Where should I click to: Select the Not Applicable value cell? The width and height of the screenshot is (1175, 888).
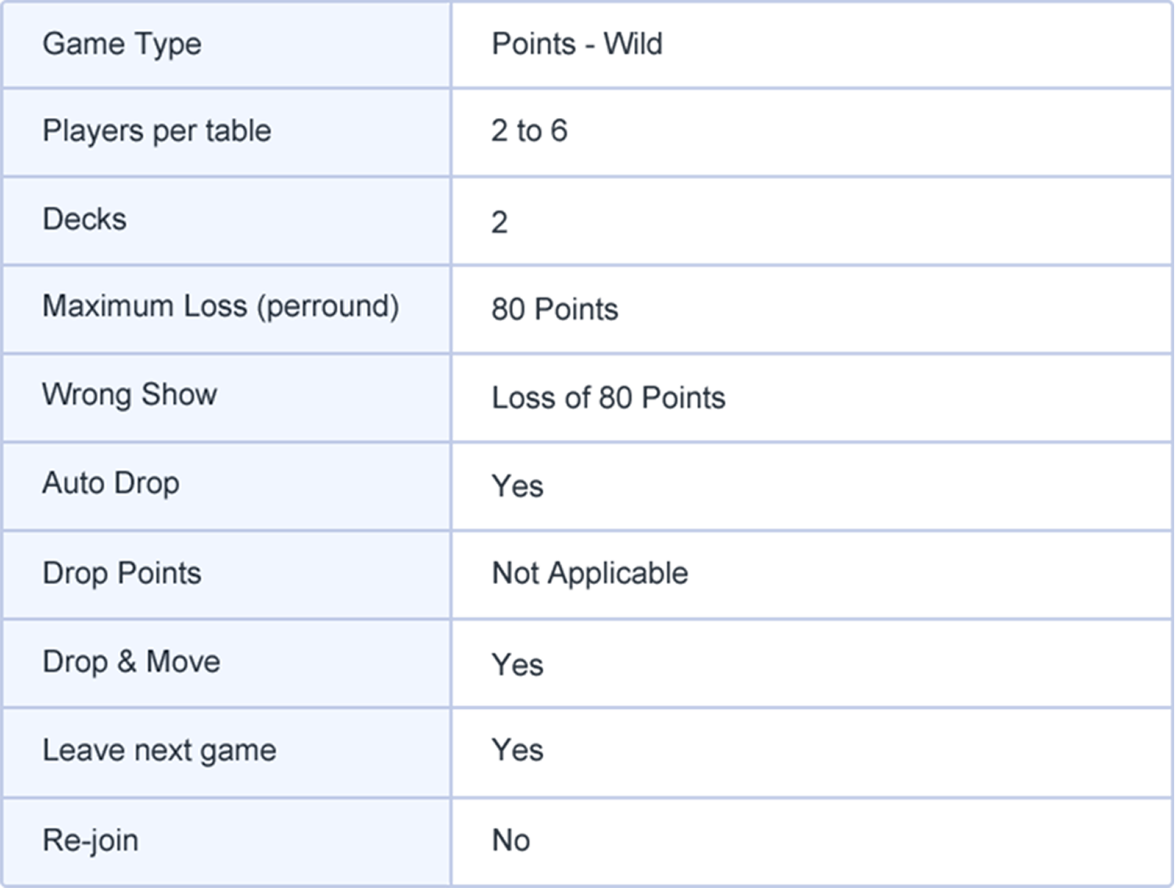(x=590, y=574)
